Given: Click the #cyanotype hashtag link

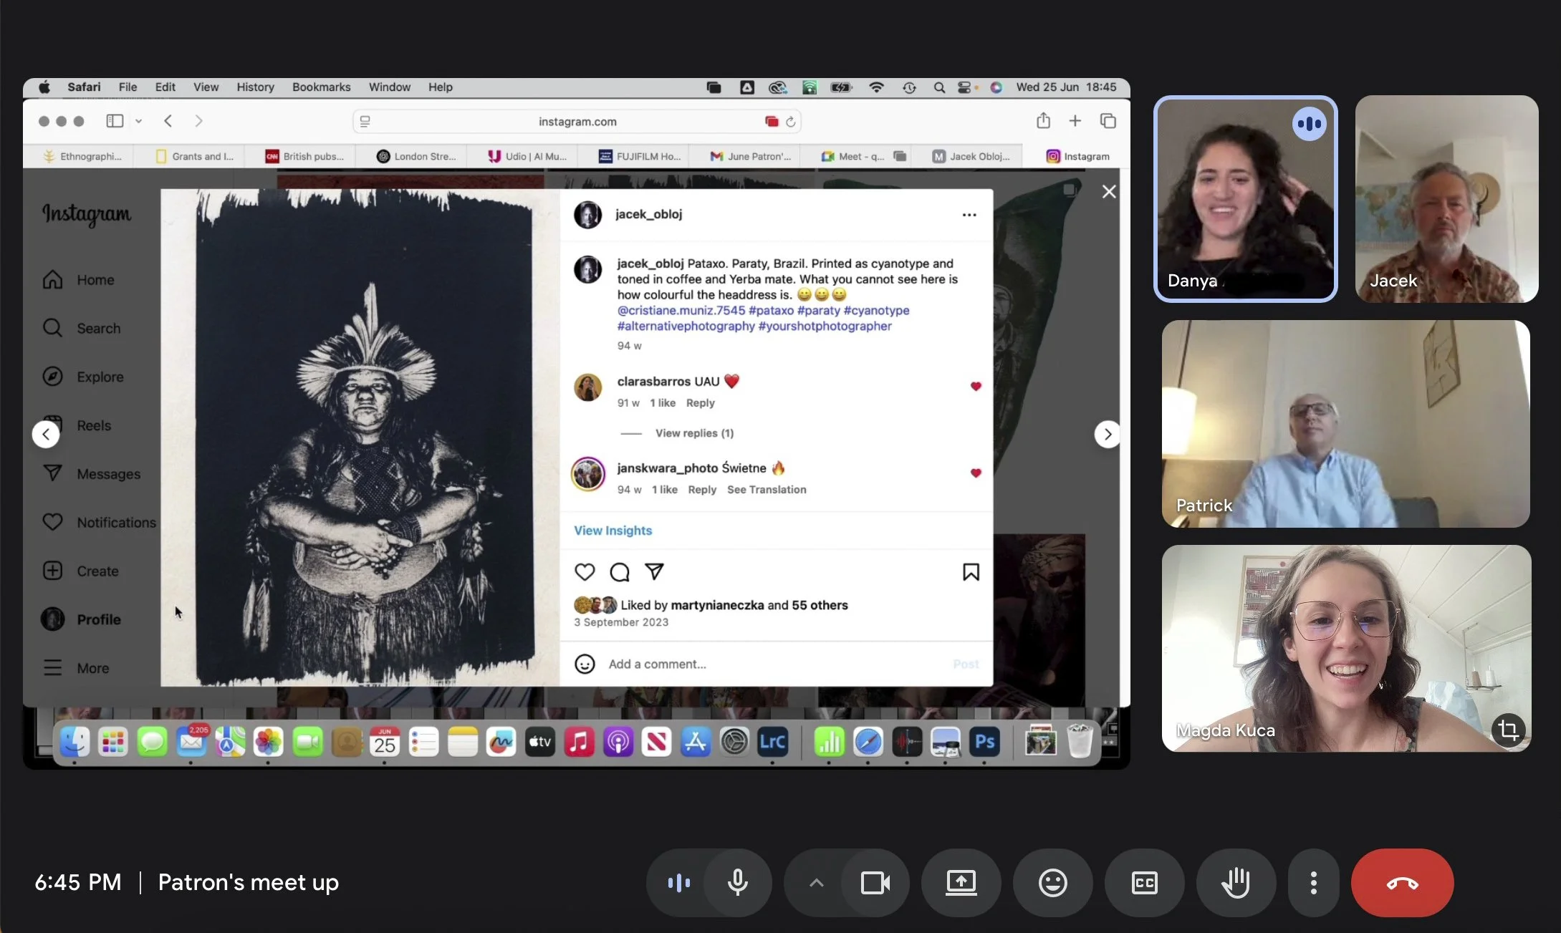Looking at the screenshot, I should tap(876, 310).
